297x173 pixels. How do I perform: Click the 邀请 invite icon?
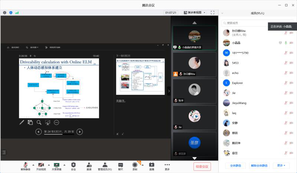(x=89, y=164)
